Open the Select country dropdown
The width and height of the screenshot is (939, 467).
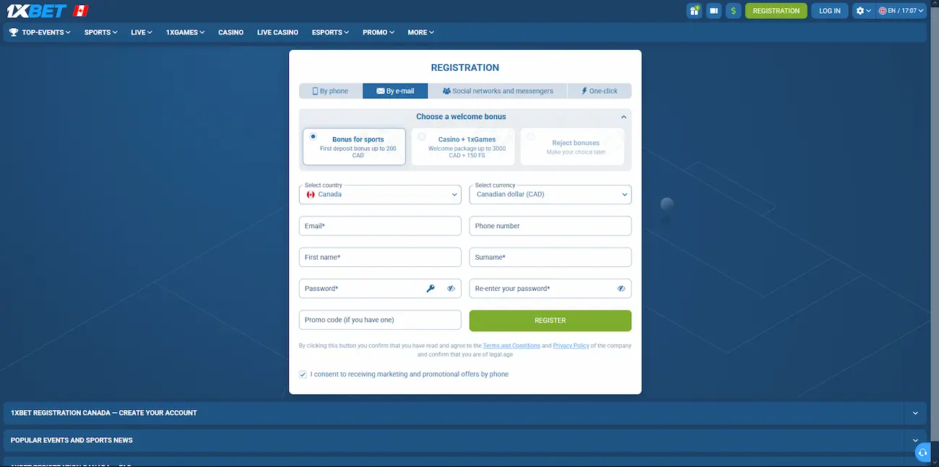(x=380, y=195)
